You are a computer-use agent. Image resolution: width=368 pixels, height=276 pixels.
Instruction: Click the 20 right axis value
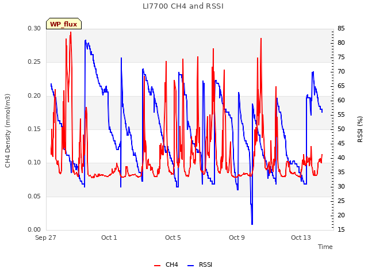tap(341, 215)
